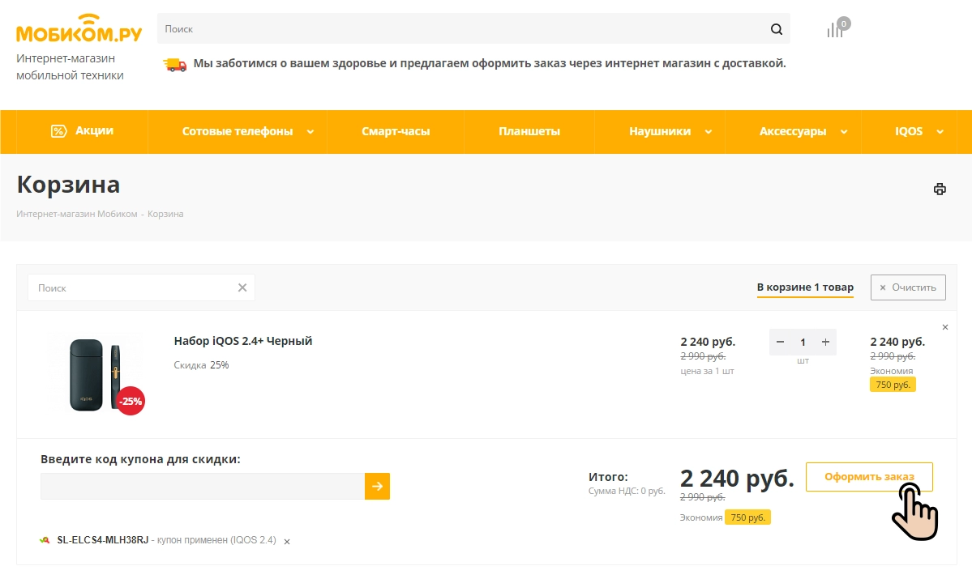This screenshot has width=972, height=579.
Task: Remove applied coupon SL-ELCS4-MLH38RJ
Action: tap(287, 541)
